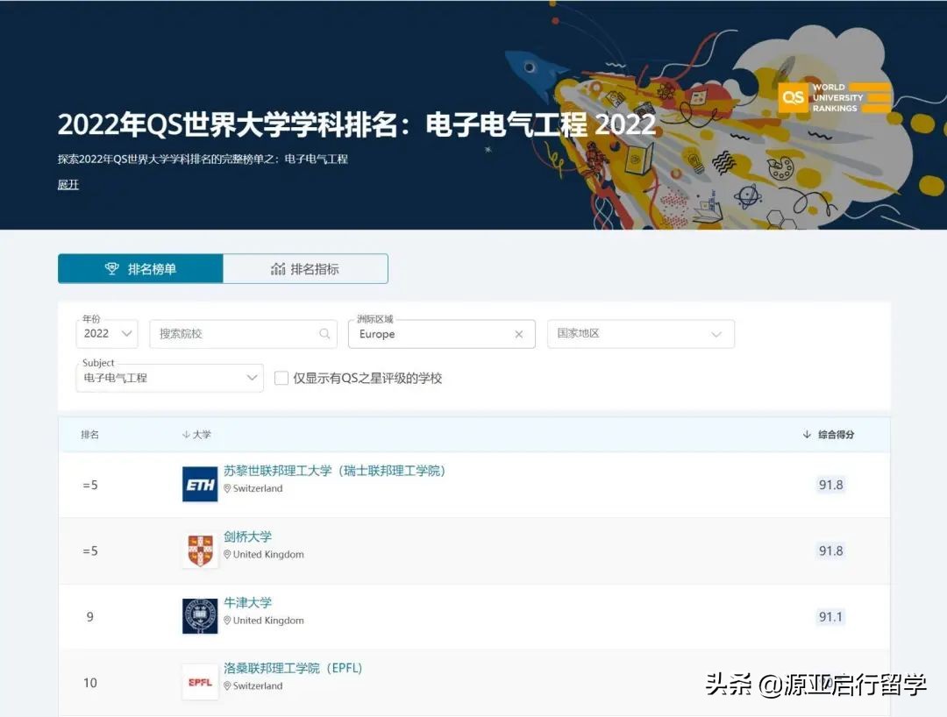Click the sort arrow beside 综合得分

(806, 434)
